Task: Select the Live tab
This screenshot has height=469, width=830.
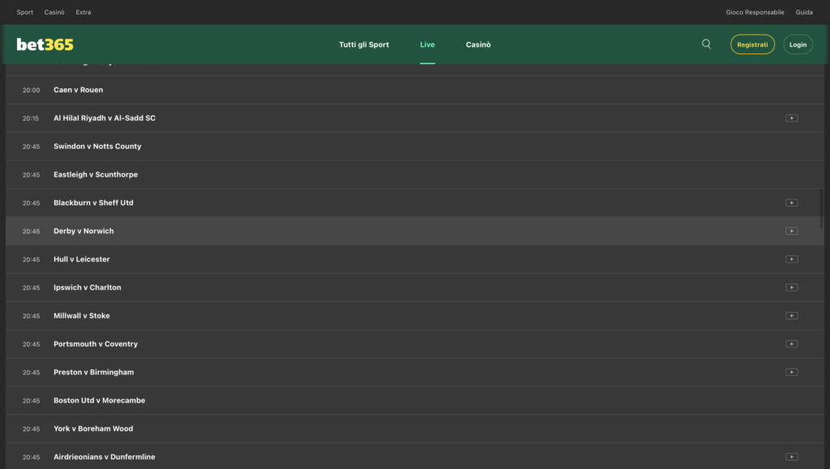Action: pyautogui.click(x=427, y=45)
